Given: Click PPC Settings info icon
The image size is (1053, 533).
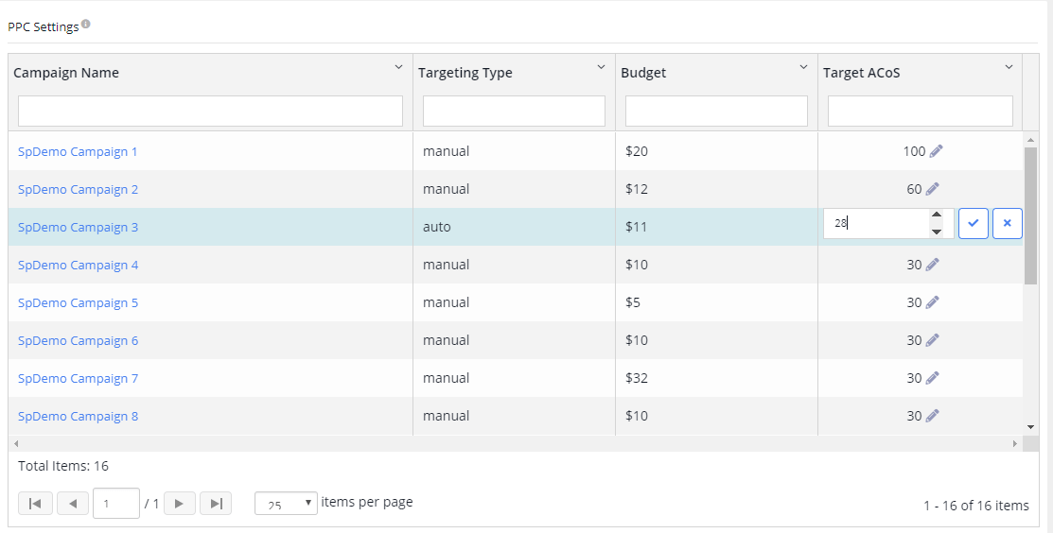Looking at the screenshot, I should [86, 25].
